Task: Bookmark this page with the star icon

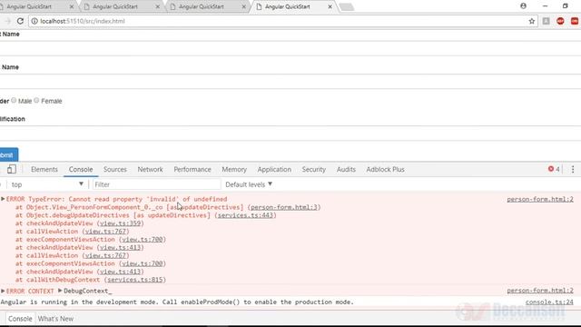Action: tap(532, 21)
